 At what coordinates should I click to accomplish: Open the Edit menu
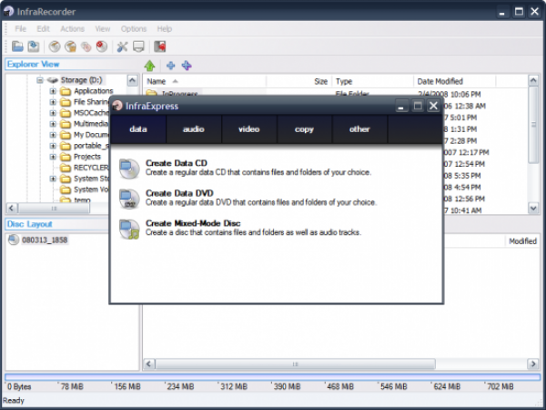(x=43, y=28)
